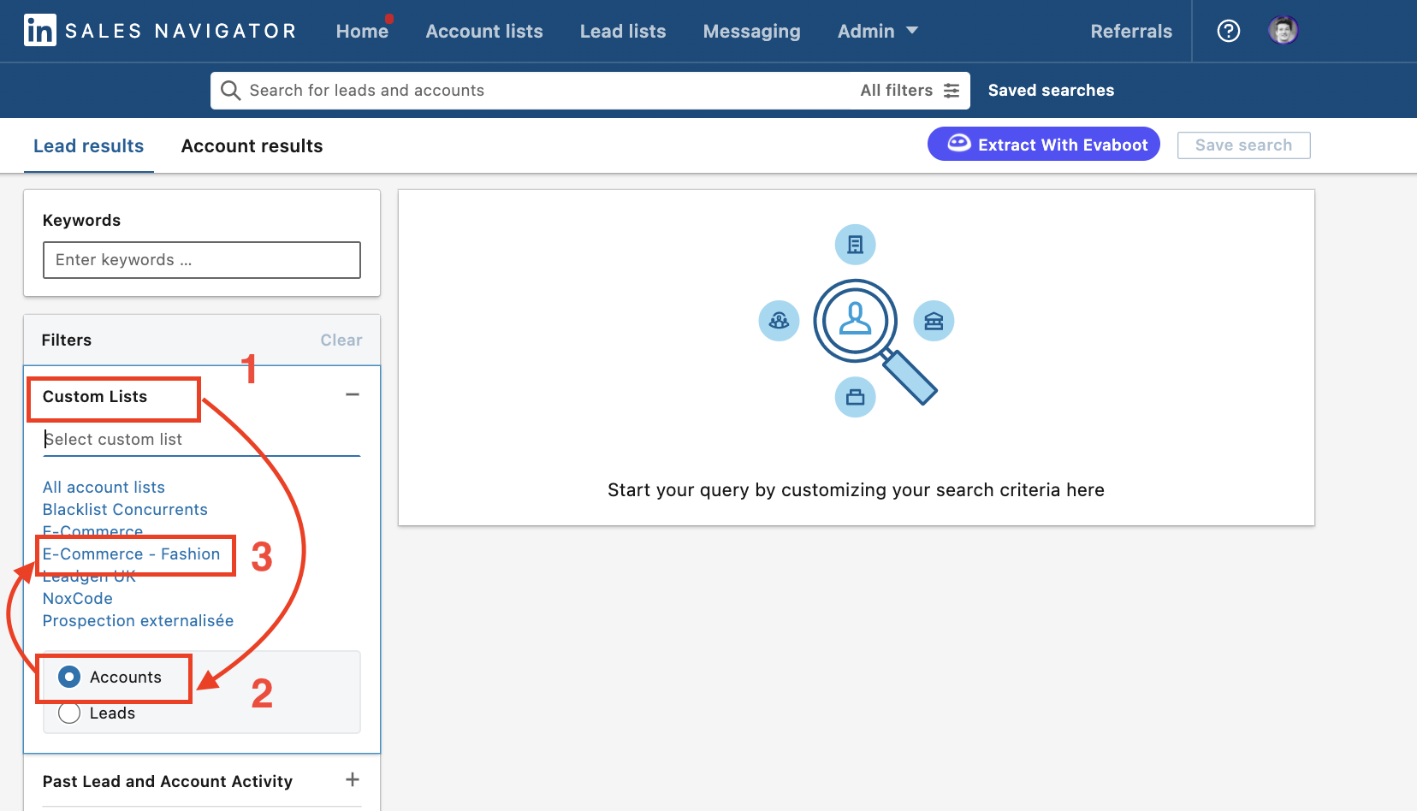Click All filters button

click(x=910, y=91)
